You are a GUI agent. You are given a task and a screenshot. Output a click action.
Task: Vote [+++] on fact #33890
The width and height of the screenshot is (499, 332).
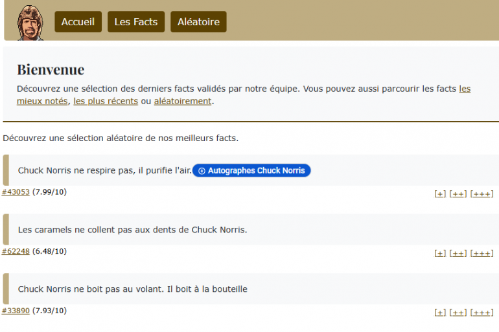[482, 313]
